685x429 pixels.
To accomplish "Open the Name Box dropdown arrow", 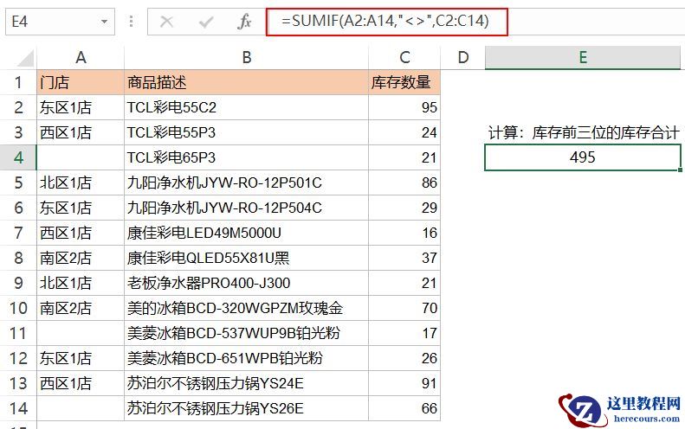I will coord(105,21).
